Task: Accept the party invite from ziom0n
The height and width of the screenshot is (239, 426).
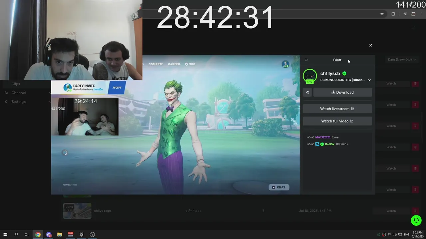Action: pyautogui.click(x=117, y=88)
